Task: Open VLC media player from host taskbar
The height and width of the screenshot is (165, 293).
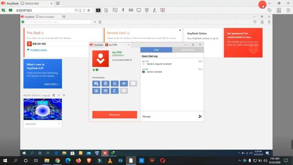Action: (x=110, y=160)
